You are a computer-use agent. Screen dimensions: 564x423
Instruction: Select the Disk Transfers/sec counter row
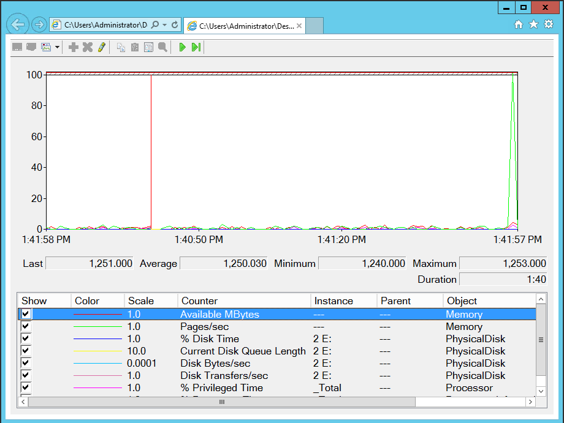[x=277, y=375]
